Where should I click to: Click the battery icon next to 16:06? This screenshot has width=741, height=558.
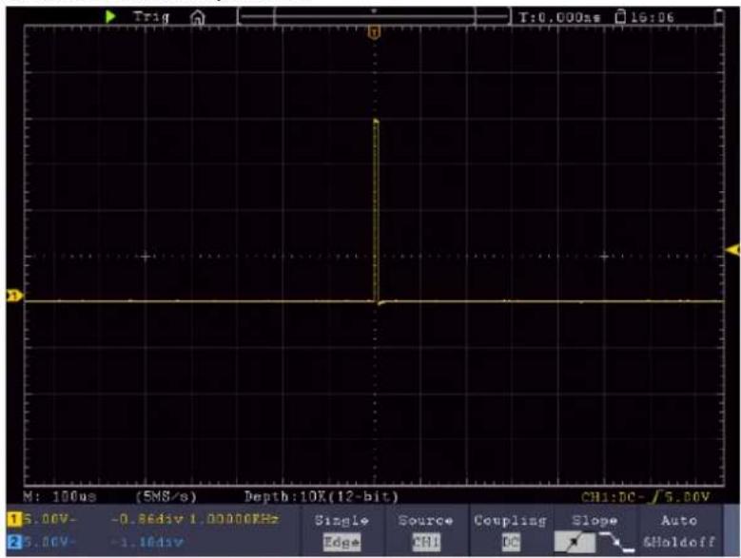[620, 17]
